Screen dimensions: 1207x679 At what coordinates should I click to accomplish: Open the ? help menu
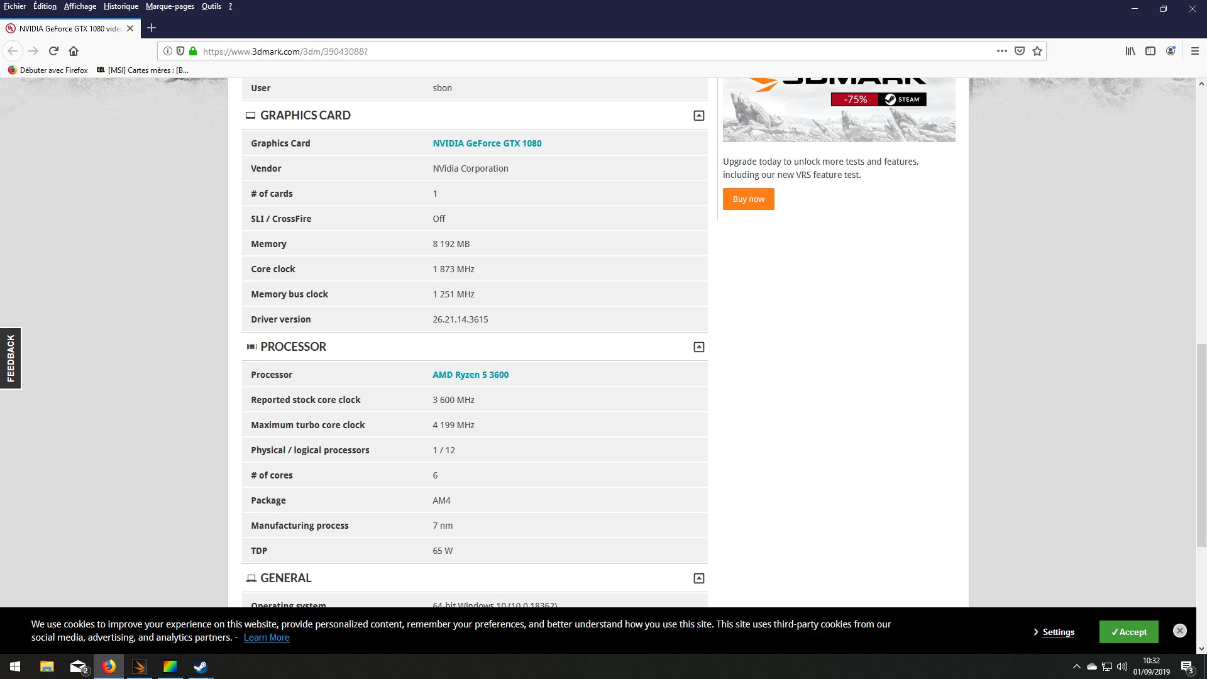230,6
